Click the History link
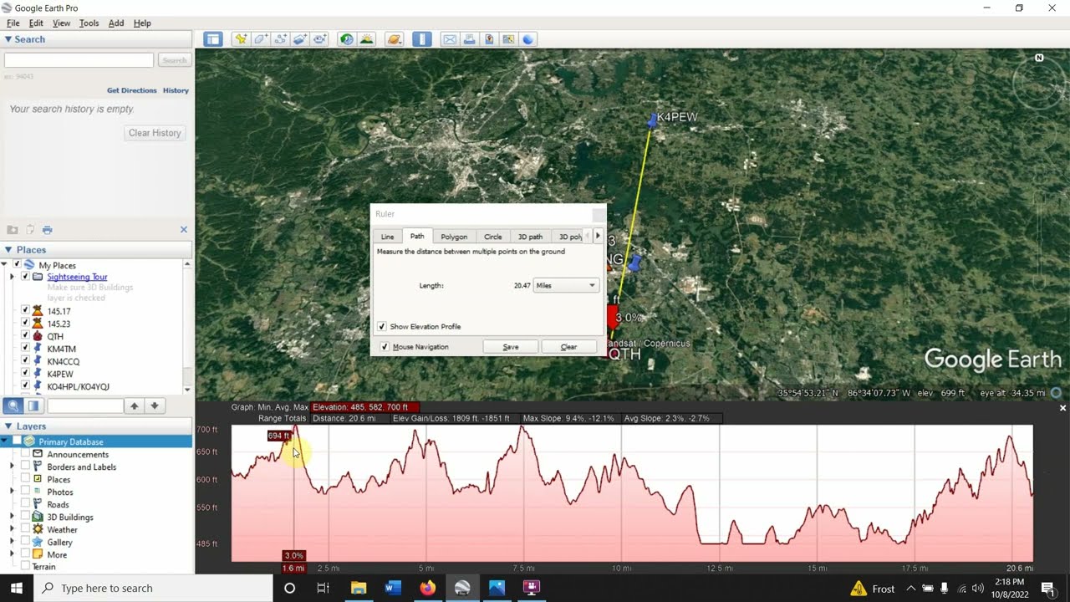The height and width of the screenshot is (602, 1070). [176, 90]
